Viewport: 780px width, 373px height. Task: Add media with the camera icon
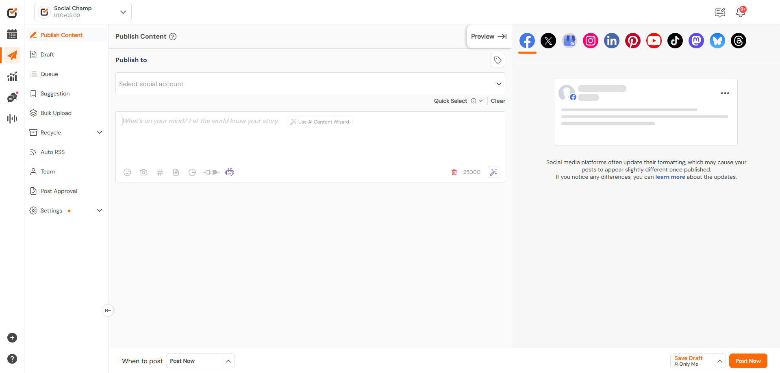tap(143, 172)
